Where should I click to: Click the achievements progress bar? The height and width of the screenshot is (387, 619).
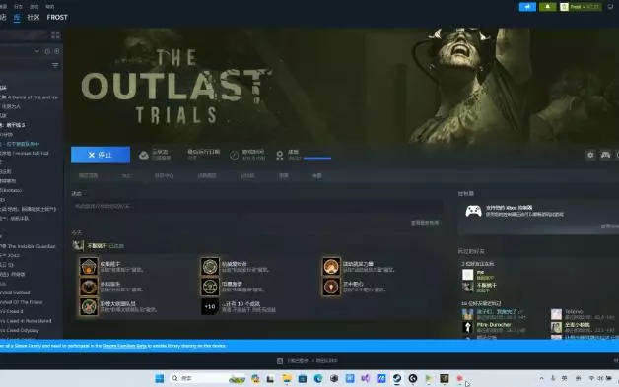[317, 158]
